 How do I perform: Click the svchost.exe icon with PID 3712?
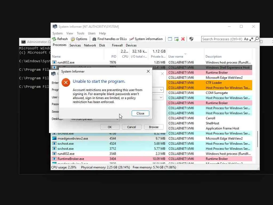[54, 148]
